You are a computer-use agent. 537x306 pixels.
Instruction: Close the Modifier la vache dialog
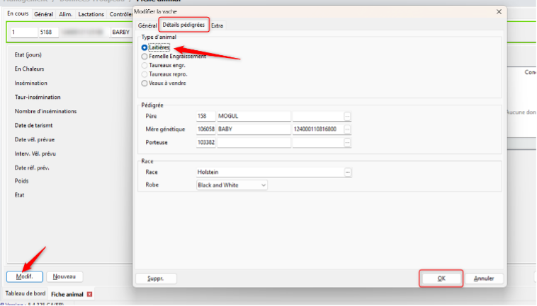coord(498,12)
